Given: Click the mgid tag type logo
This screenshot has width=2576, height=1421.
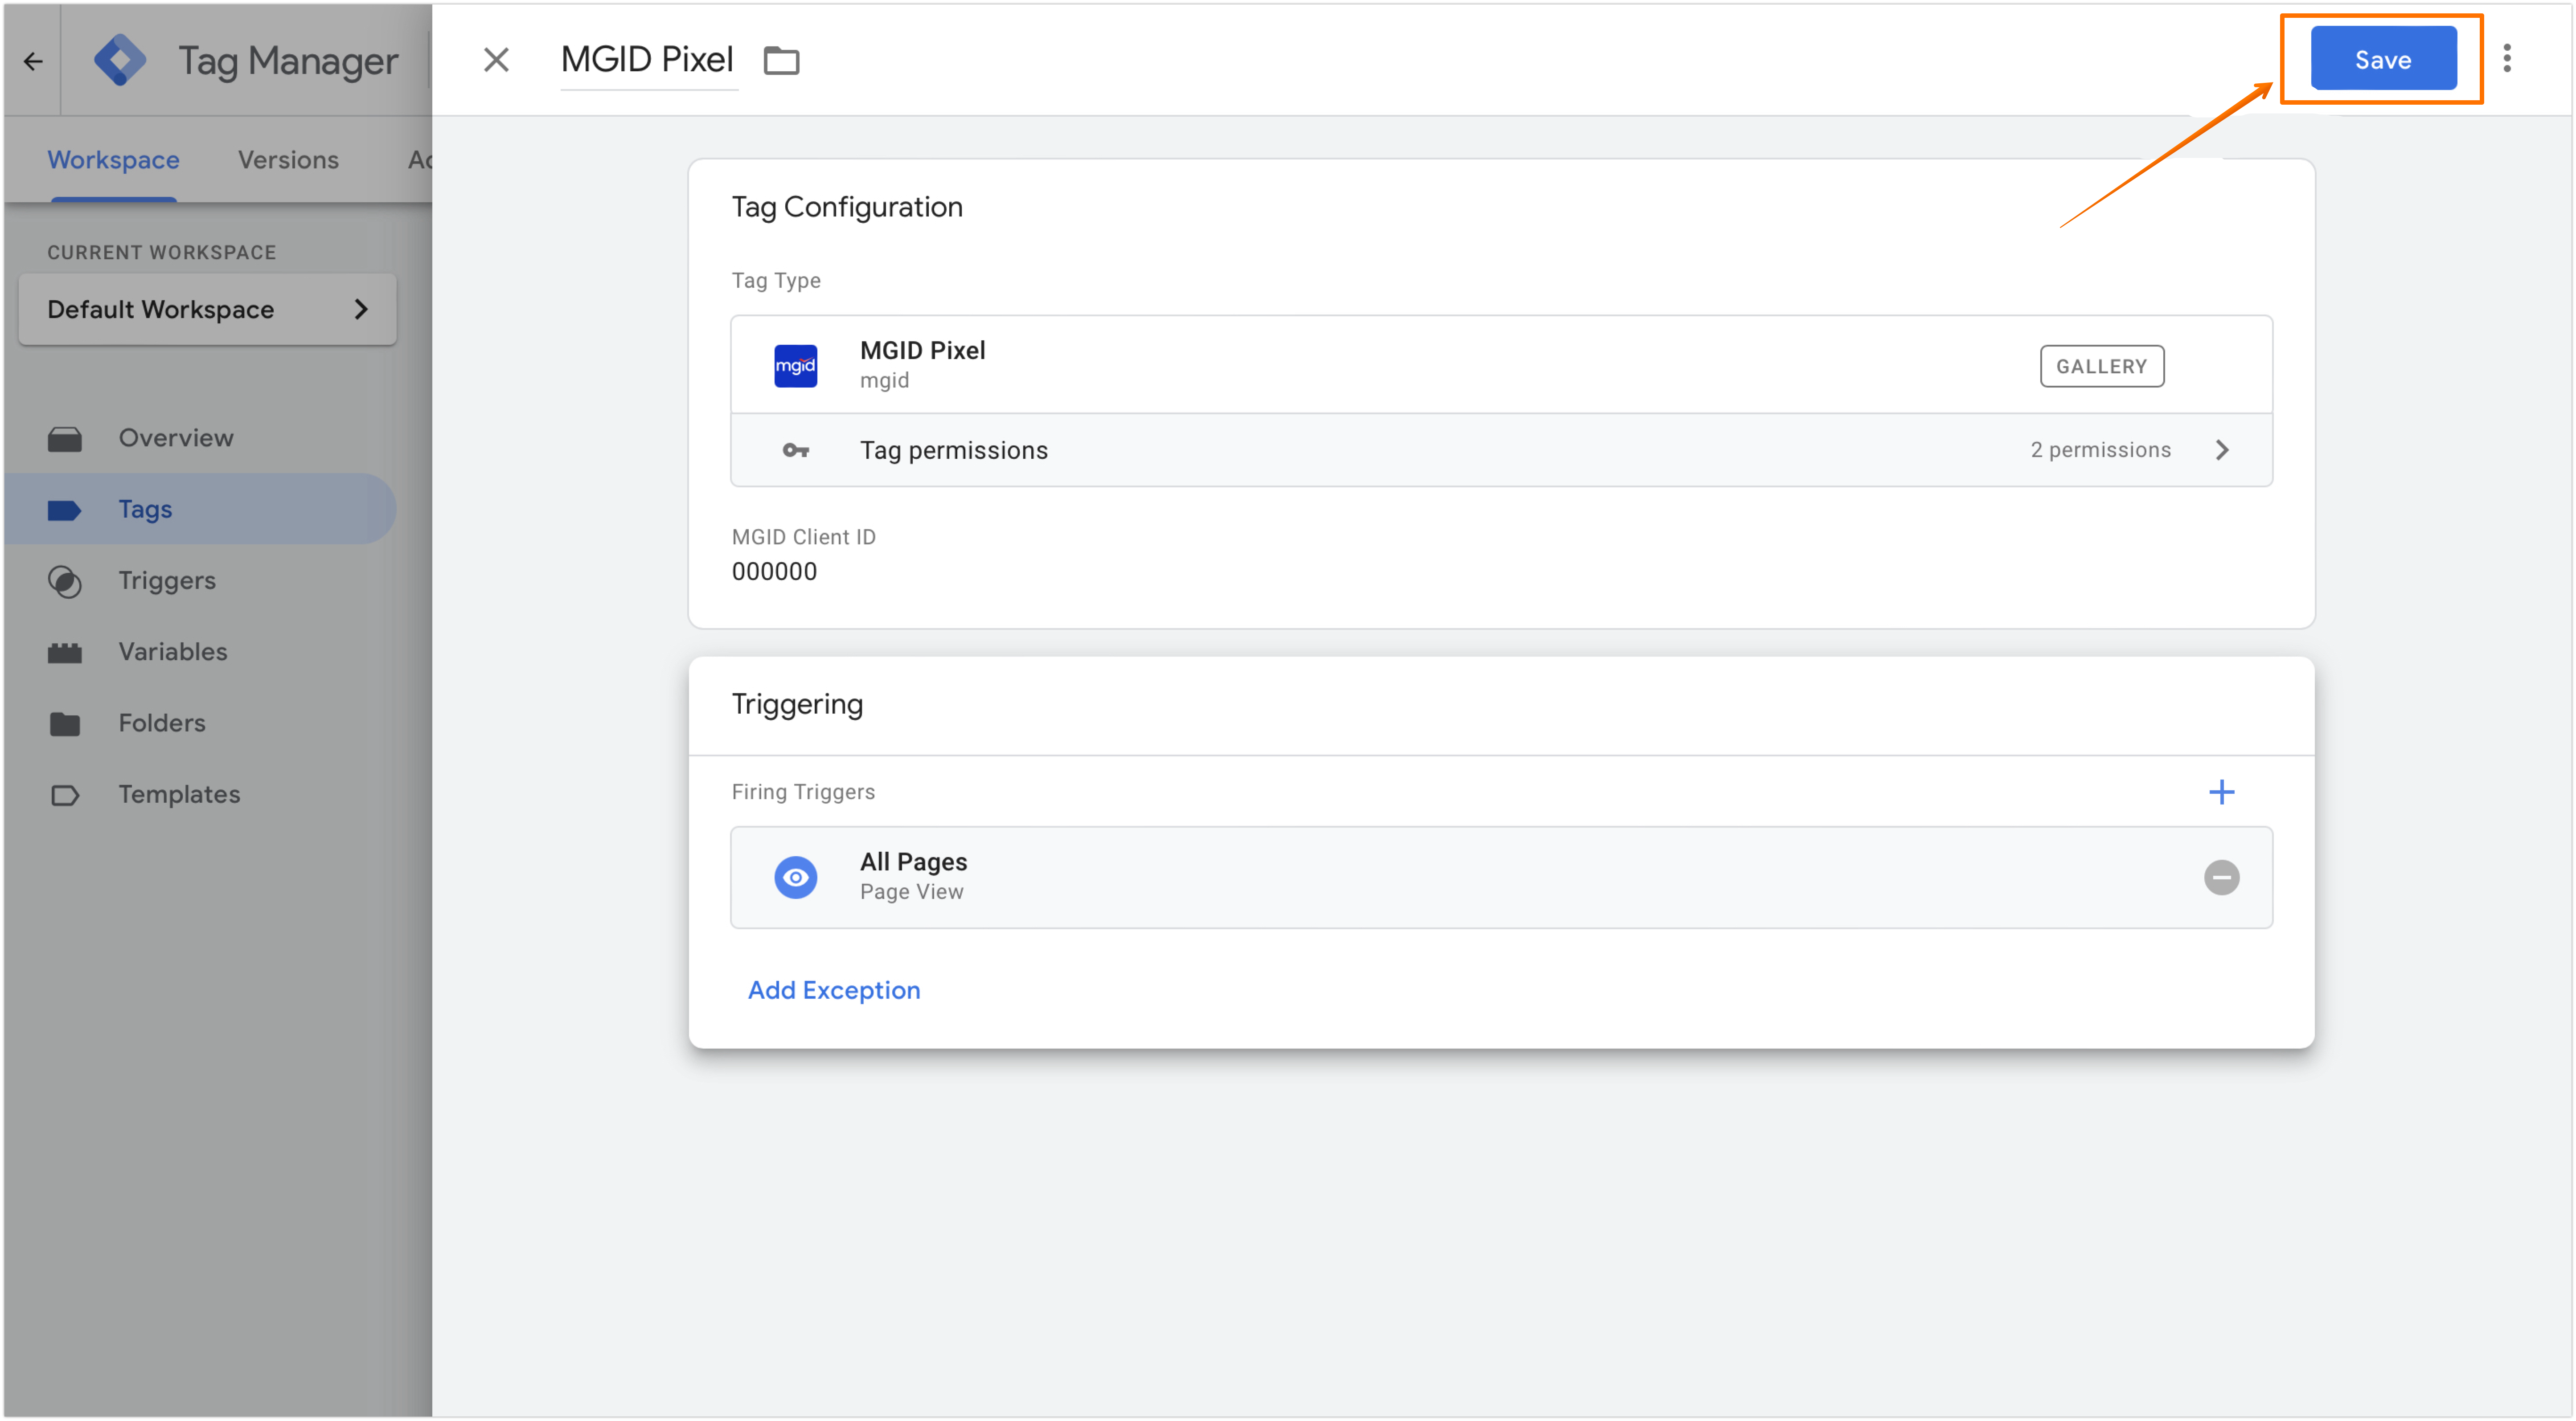Looking at the screenshot, I should [795, 366].
